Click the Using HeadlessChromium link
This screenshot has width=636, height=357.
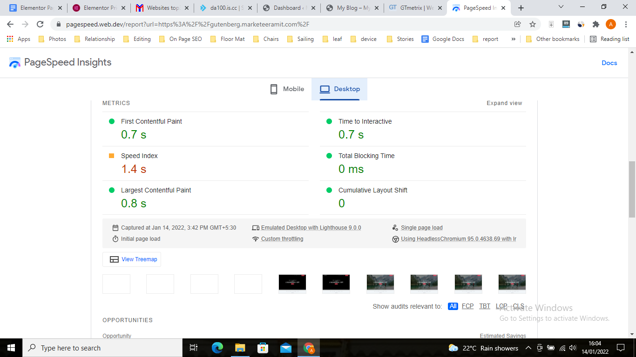[459, 239]
